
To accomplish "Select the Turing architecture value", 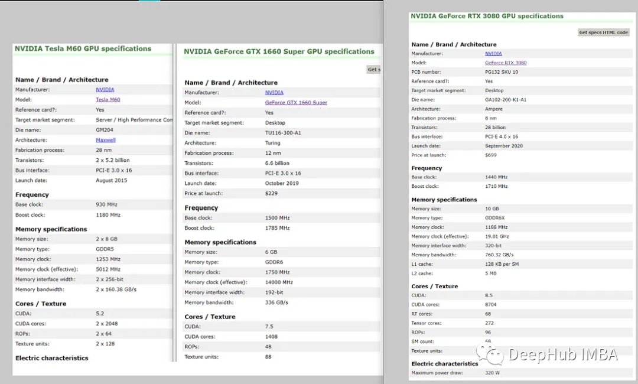I will [272, 143].
